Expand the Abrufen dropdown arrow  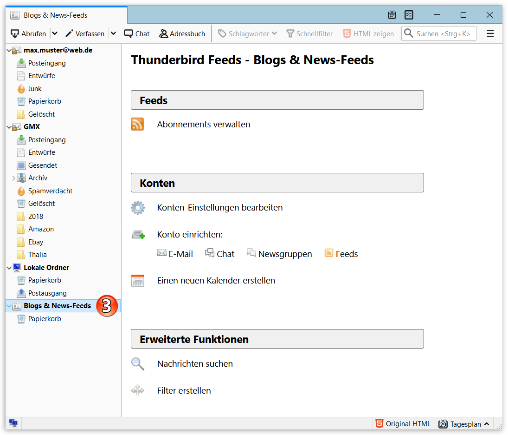55,33
